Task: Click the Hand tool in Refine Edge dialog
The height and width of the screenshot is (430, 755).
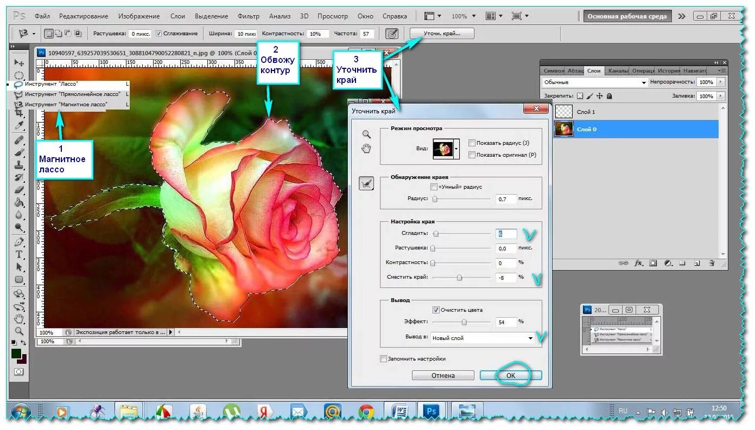Action: pyautogui.click(x=366, y=149)
